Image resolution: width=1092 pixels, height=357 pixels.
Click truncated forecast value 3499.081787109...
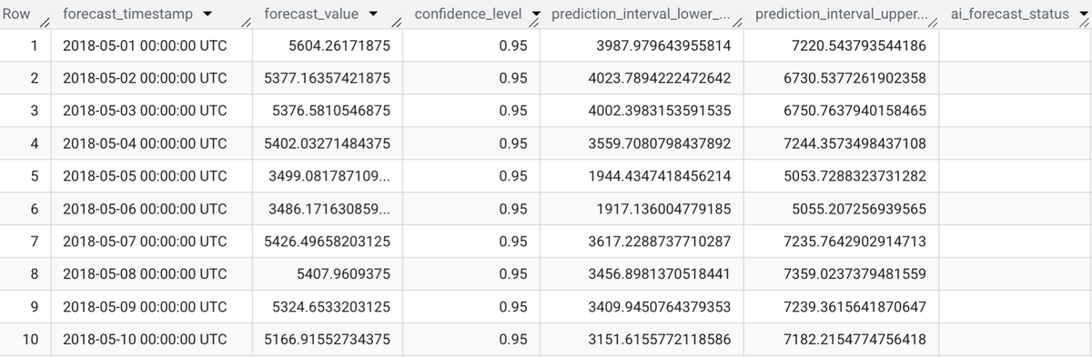(330, 176)
